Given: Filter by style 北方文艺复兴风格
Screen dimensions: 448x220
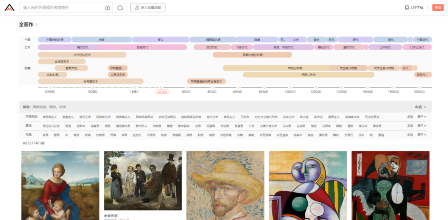Looking at the screenshot, I should (266, 117).
